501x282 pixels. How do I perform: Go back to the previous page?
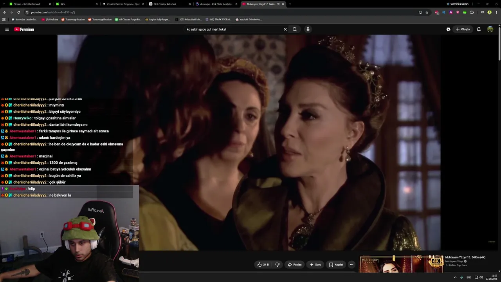coord(4,12)
